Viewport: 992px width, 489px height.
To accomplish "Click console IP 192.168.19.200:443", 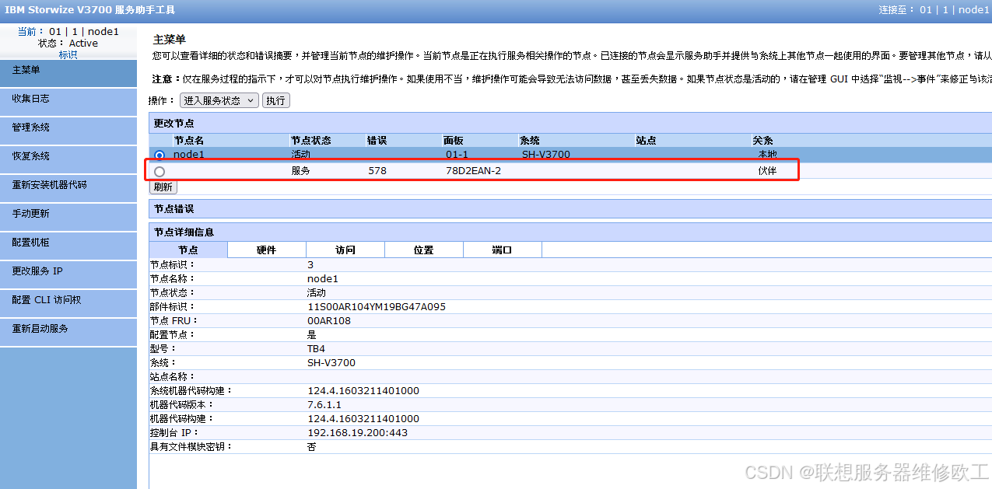I will click(357, 432).
